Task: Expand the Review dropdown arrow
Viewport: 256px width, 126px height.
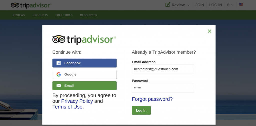Action: pos(188,5)
